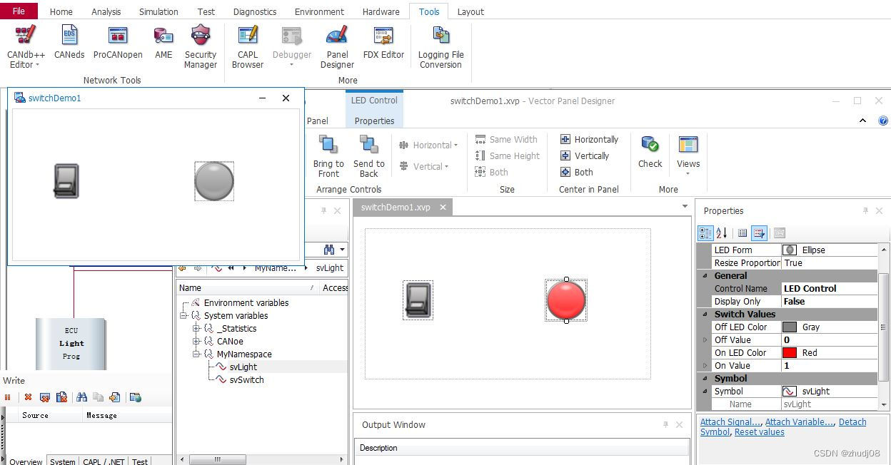Start Logging File Conversion
This screenshot has height=465, width=891.
click(x=441, y=47)
